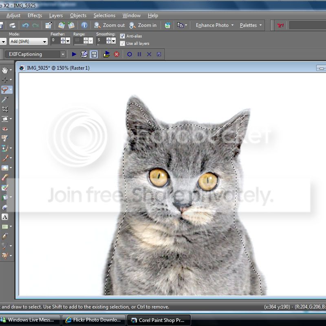
Task: Switch to Flickr Photo Download taskbar window
Action: tap(93, 320)
